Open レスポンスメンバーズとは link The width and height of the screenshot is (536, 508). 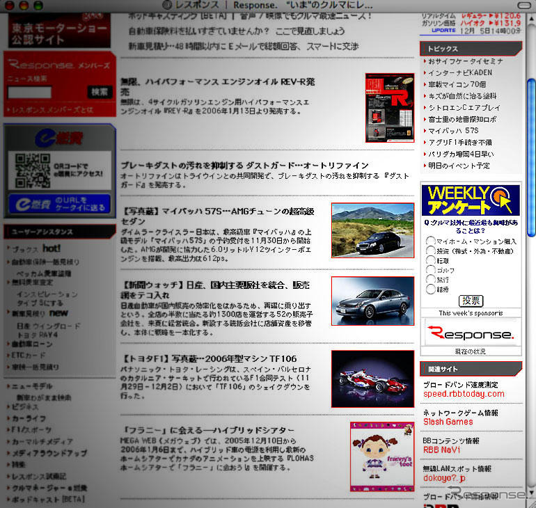[x=52, y=110]
